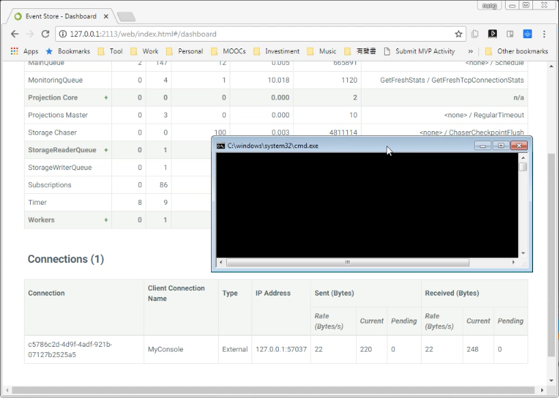Click cmd.exe vertical scrollbar thumb
559x398 pixels.
tap(523, 167)
